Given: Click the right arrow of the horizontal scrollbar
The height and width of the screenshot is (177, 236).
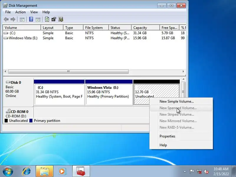Looking at the screenshot, I should click(183, 71).
